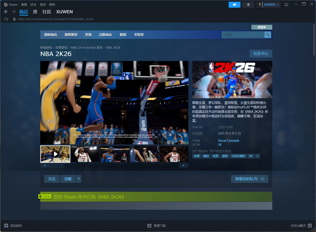Open developer Visual Concepts link

229,140
